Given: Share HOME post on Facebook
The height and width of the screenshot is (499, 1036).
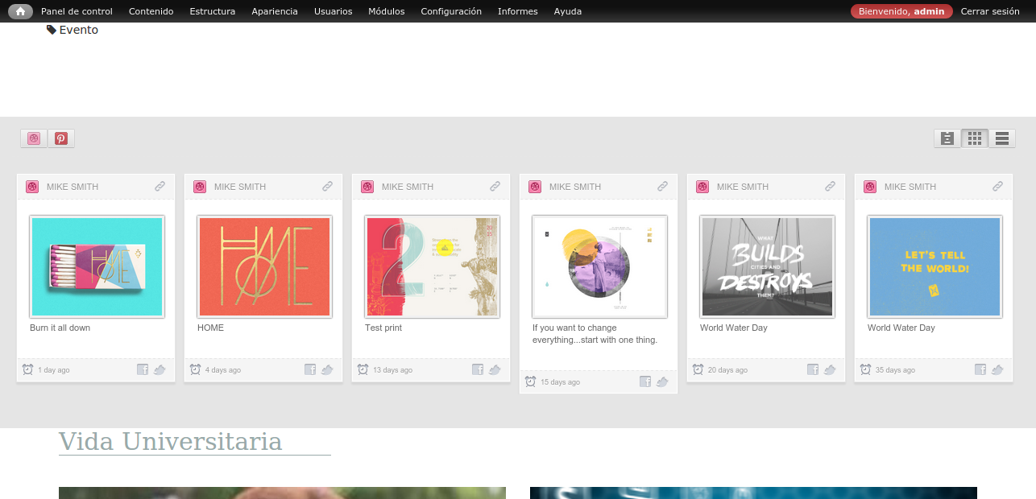Looking at the screenshot, I should (x=310, y=369).
